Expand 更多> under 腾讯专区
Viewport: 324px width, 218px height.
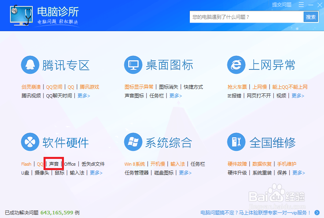coord(83,95)
